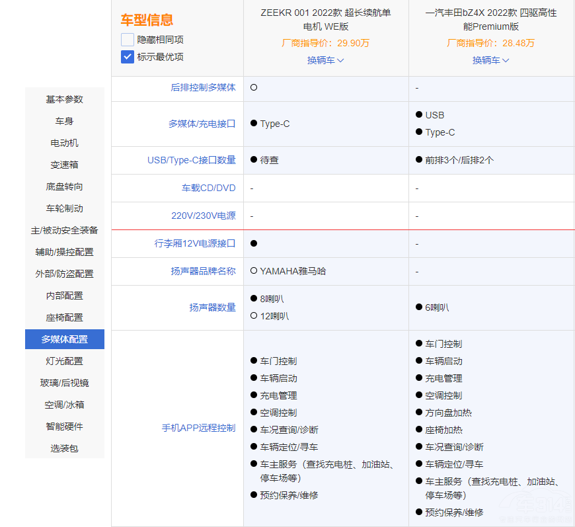Open 主/被动安全装备 section
Image resolution: width=575 pixels, height=527 pixels.
coord(65,230)
